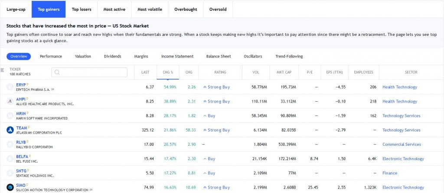Sort by the RATING column header
Screen dimensions: 444x193
point(220,72)
